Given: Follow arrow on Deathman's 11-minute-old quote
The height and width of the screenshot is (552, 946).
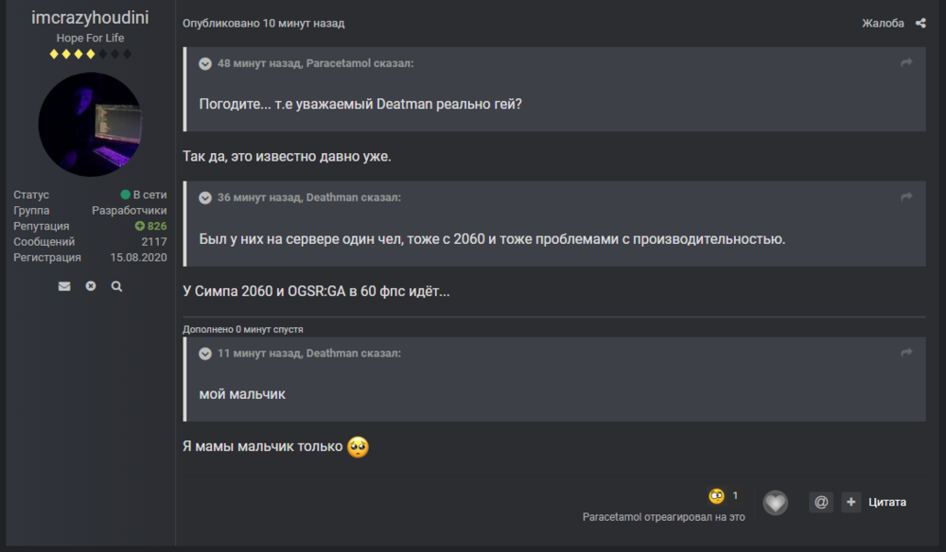Looking at the screenshot, I should pyautogui.click(x=906, y=354).
